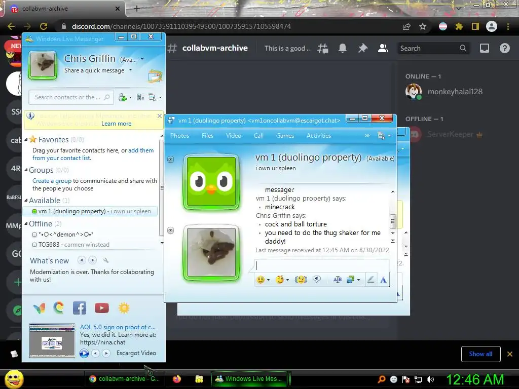This screenshot has height=389, width=519.
Task: Open AOL 5.0 sign on video link
Action: pos(118,327)
